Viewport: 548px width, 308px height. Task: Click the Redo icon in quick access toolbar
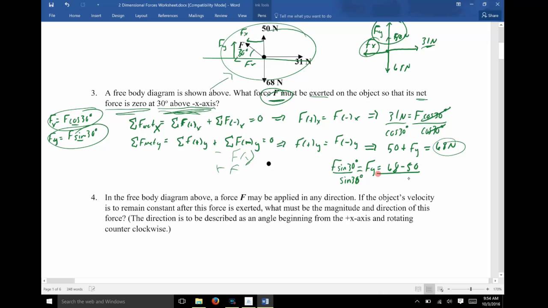83,5
